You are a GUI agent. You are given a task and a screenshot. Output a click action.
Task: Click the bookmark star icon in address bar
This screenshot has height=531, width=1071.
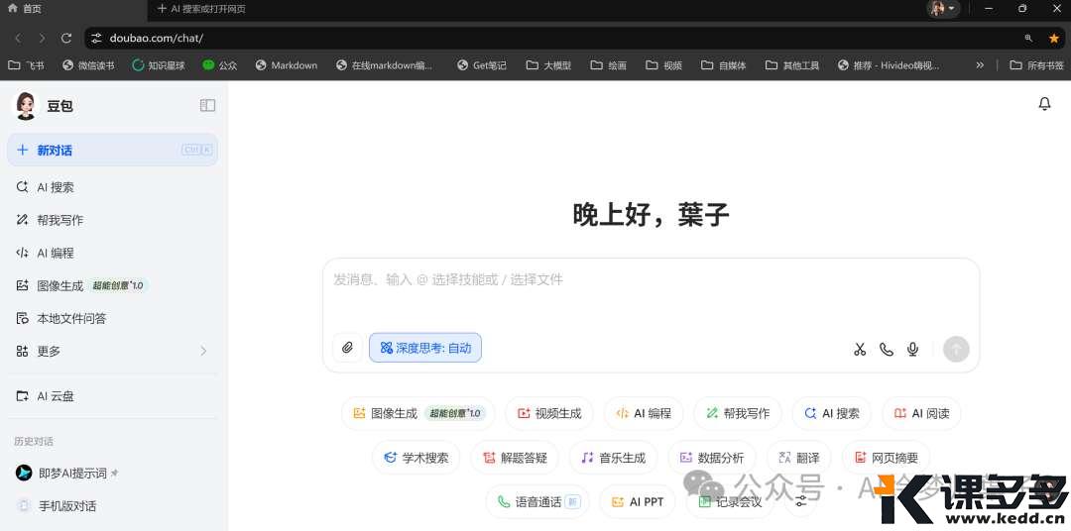coord(1054,38)
